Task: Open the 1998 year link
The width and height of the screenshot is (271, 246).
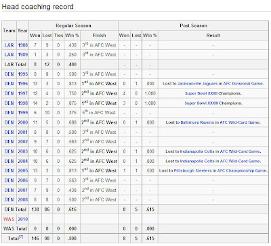Action: point(23,103)
